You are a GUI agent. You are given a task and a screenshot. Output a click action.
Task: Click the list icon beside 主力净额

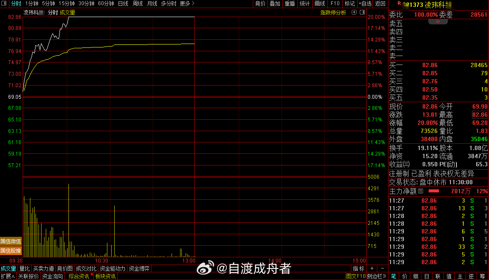point(421,191)
